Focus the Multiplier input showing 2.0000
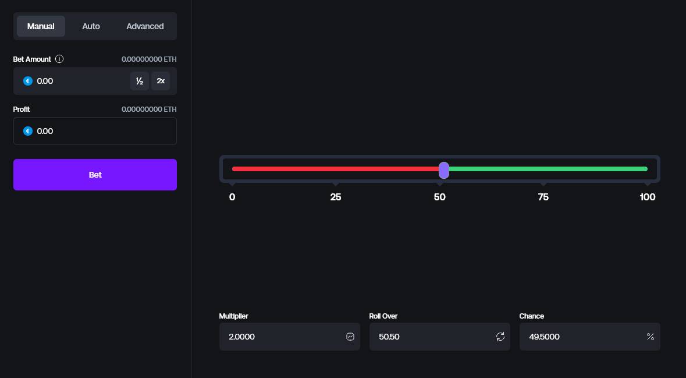 click(x=290, y=337)
